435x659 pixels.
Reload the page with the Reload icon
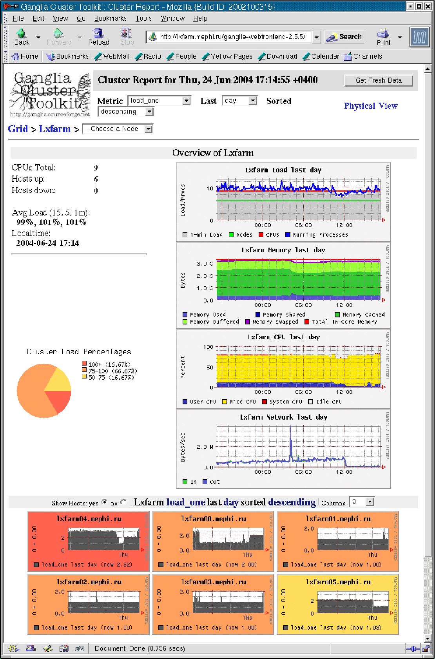click(98, 36)
